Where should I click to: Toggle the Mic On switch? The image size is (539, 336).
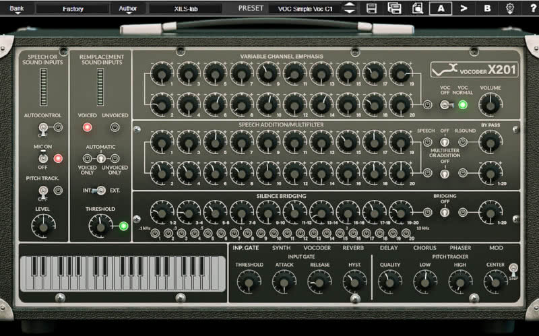(43, 158)
